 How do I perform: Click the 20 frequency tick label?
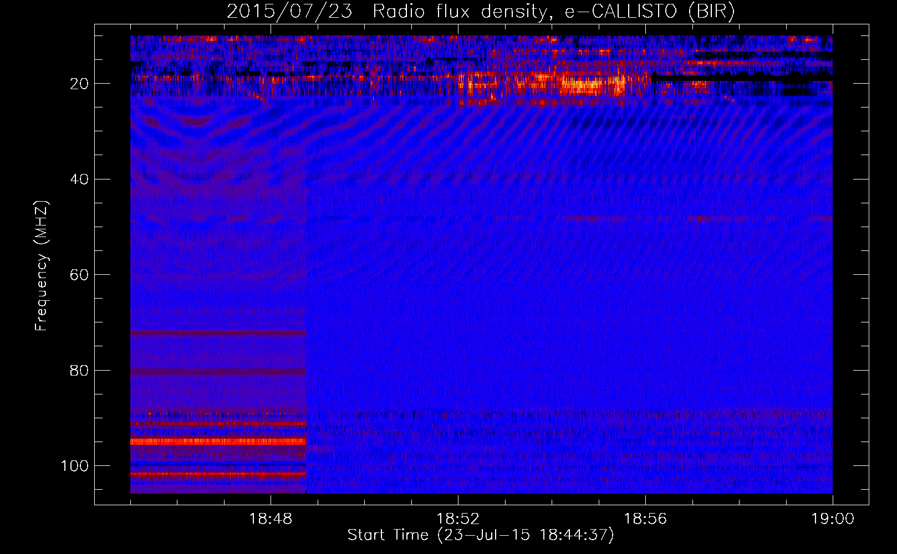pyautogui.click(x=79, y=84)
